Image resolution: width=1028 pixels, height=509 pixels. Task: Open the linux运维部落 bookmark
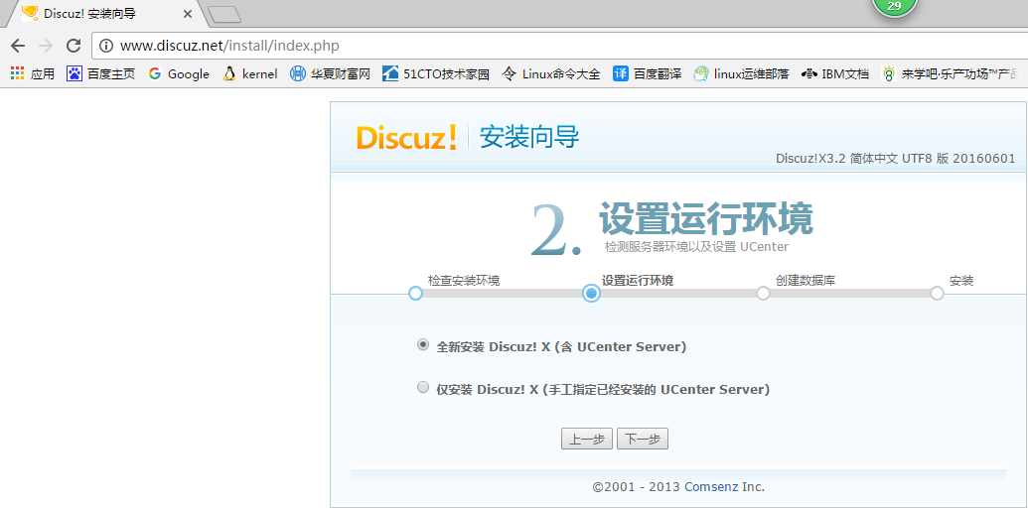741,74
